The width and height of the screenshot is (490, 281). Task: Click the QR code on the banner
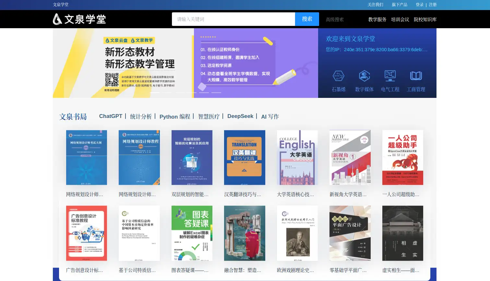coord(112,79)
